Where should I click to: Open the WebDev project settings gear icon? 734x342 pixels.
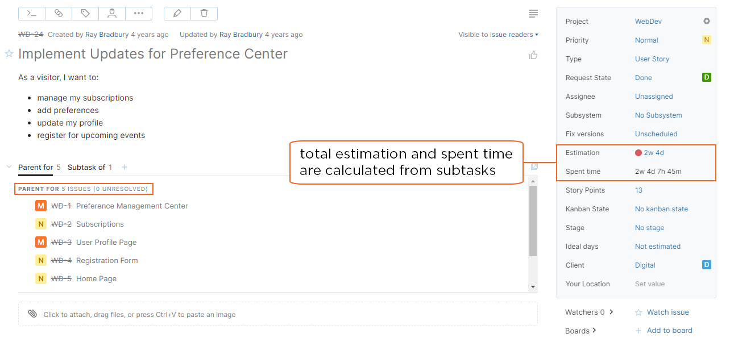pyautogui.click(x=707, y=21)
